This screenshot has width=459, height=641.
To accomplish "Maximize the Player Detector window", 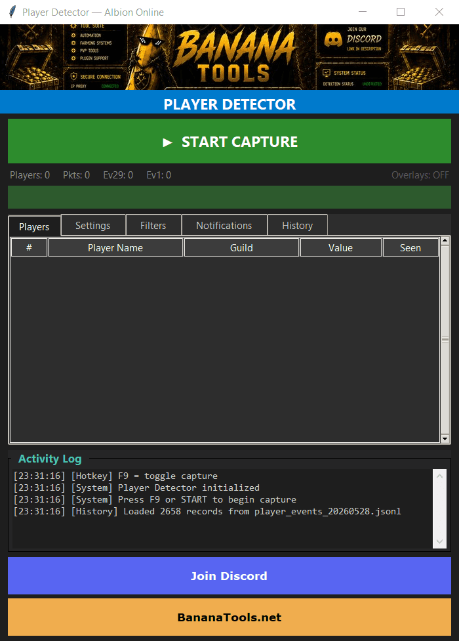I will click(x=401, y=12).
